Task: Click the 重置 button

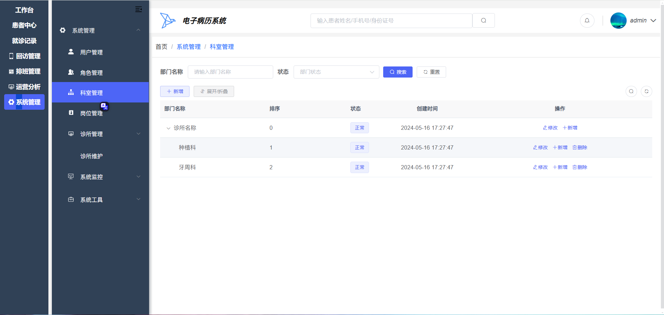Action: (431, 72)
